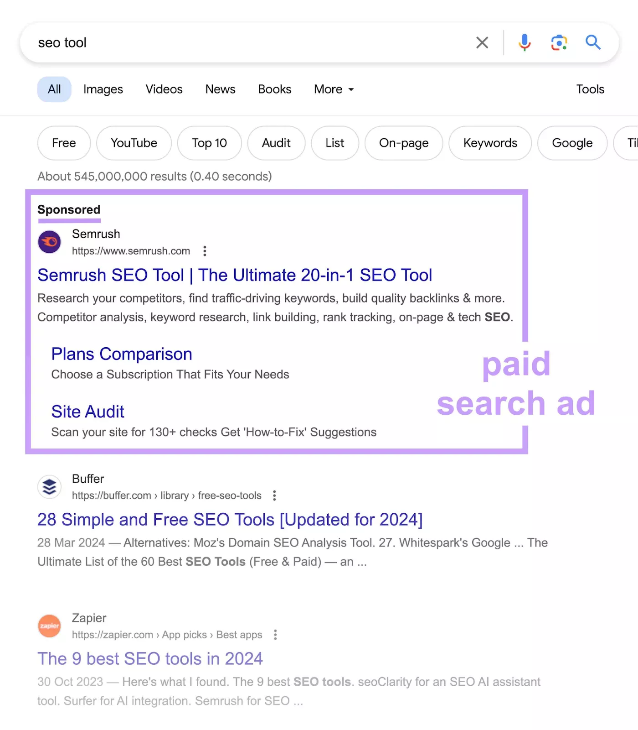
Task: Apply the On-page filter chip
Action: click(x=404, y=143)
